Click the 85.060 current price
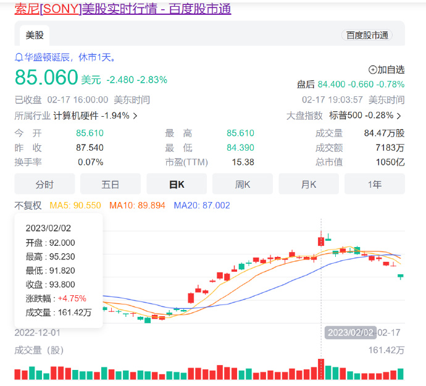 tap(46, 77)
